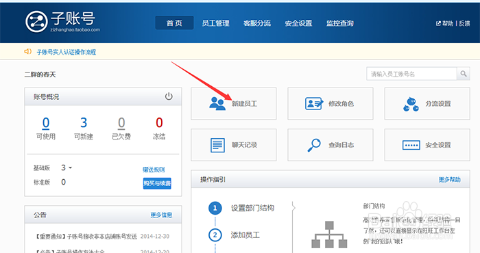Click the 查询日志 label
Viewport: 480px width, 253px height.
click(341, 145)
